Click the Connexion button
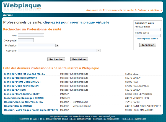Screen dimensions: 166x122 pyautogui.click(x=148, y=45)
